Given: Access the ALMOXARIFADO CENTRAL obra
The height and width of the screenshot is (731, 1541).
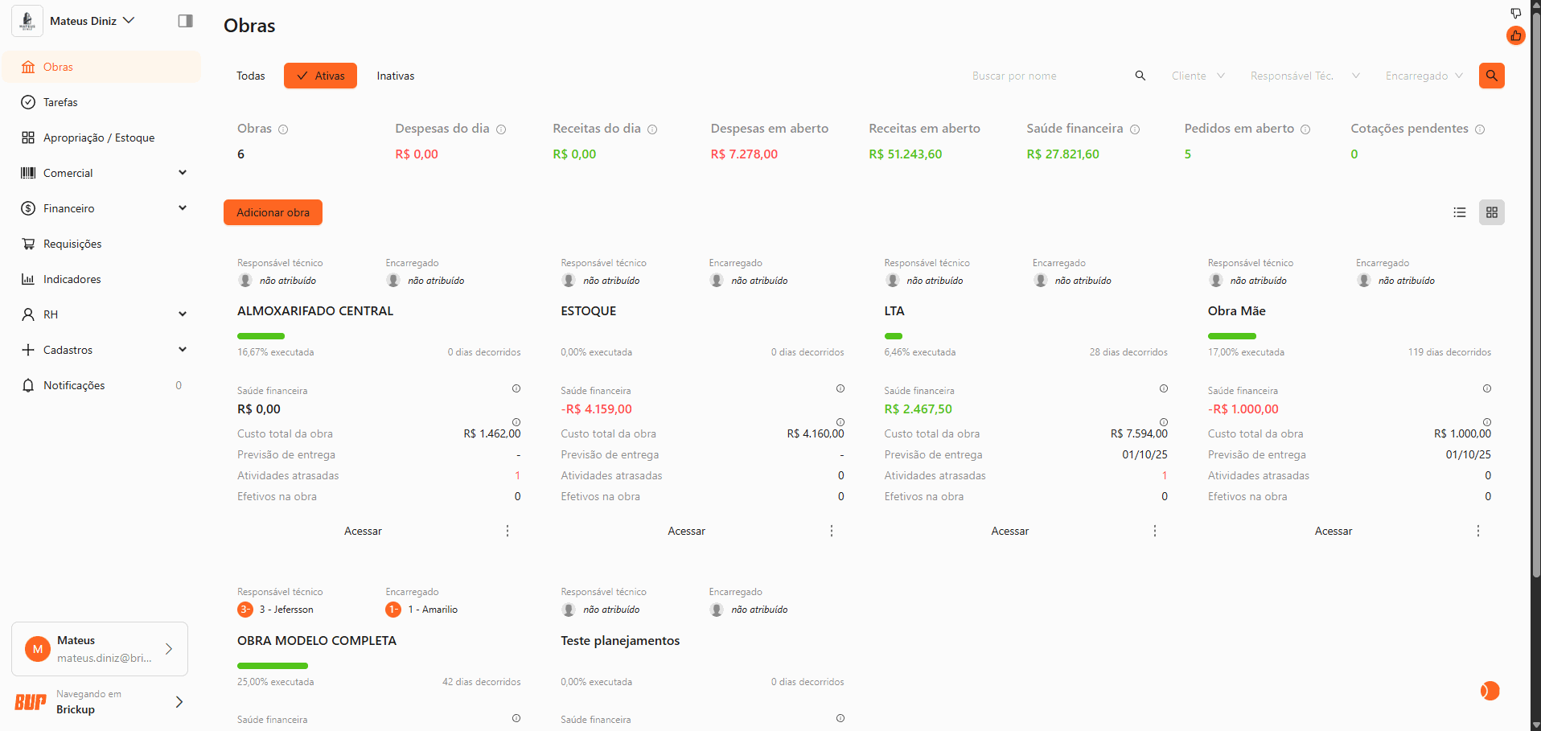Looking at the screenshot, I should [x=363, y=531].
